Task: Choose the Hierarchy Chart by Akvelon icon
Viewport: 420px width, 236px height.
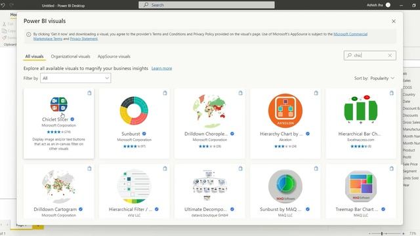Action: [x=285, y=111]
